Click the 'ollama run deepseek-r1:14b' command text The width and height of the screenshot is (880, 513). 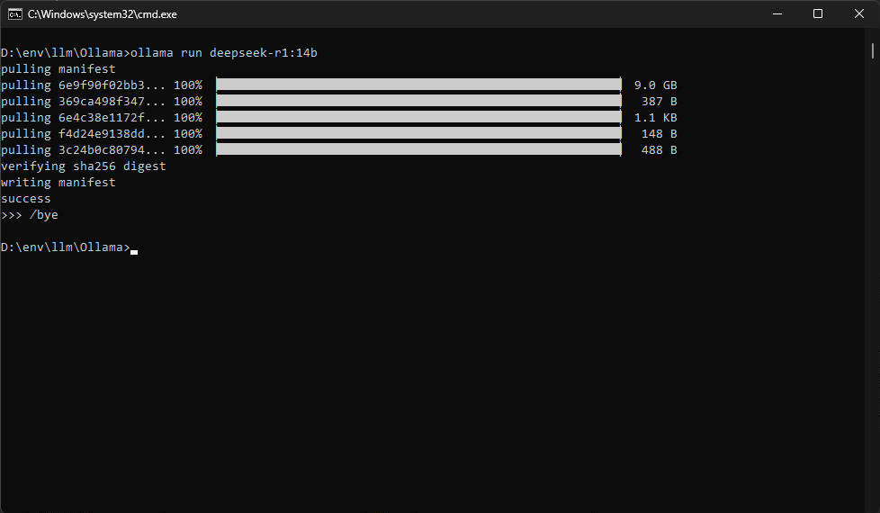point(224,53)
